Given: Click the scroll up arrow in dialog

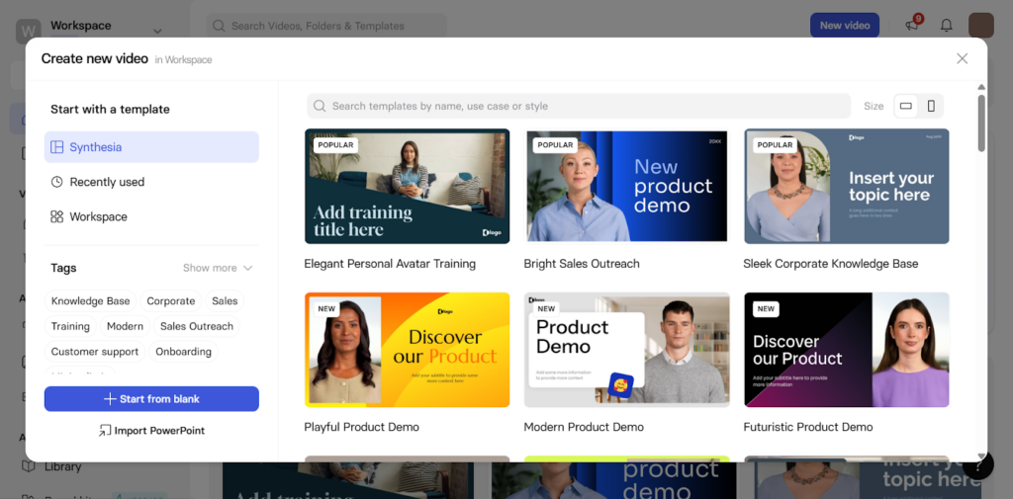Looking at the screenshot, I should (981, 87).
